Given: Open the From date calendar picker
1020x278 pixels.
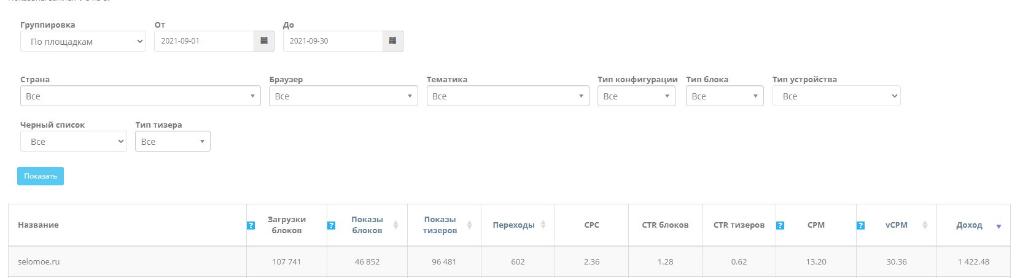Looking at the screenshot, I should coord(264,41).
